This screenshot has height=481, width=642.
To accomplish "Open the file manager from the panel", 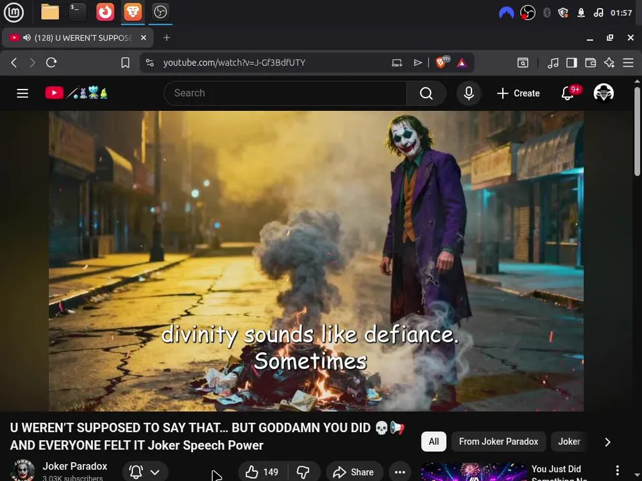I will 50,12.
